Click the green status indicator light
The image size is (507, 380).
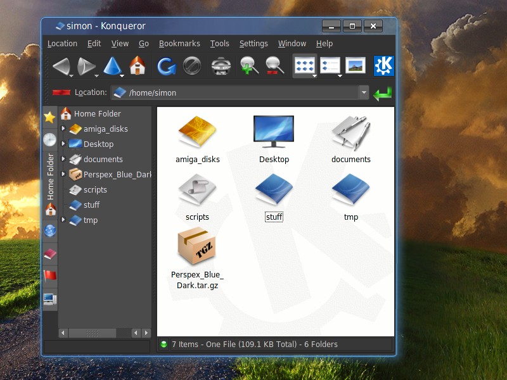[164, 345]
